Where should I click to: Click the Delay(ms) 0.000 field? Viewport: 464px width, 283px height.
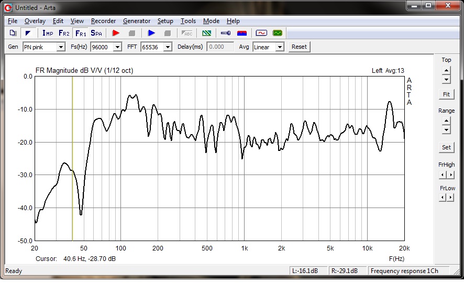pyautogui.click(x=220, y=47)
